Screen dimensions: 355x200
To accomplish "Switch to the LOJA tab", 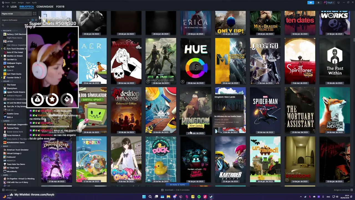I will point(14,6).
